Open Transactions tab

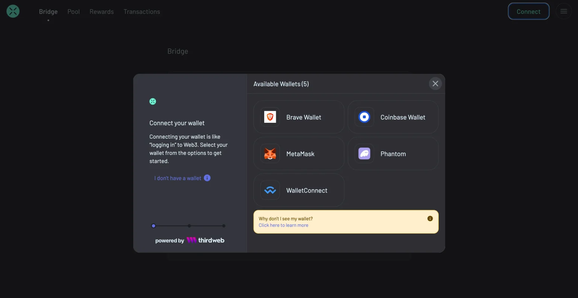[x=142, y=12]
